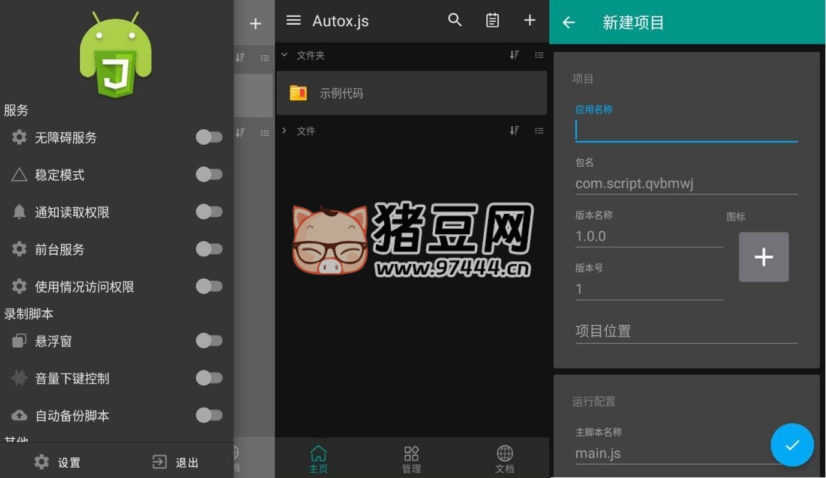Open 设置 in the drawer
Image resolution: width=826 pixels, height=478 pixels.
(58, 462)
